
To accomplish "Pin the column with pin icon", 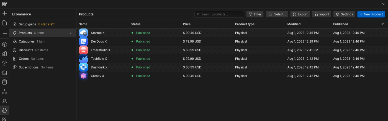I will 382,24.
